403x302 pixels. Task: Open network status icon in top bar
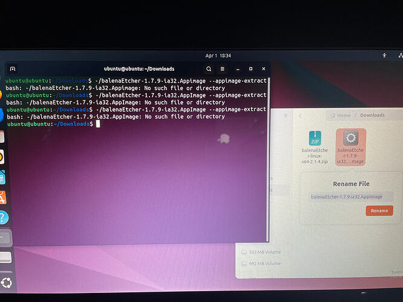tap(400, 55)
